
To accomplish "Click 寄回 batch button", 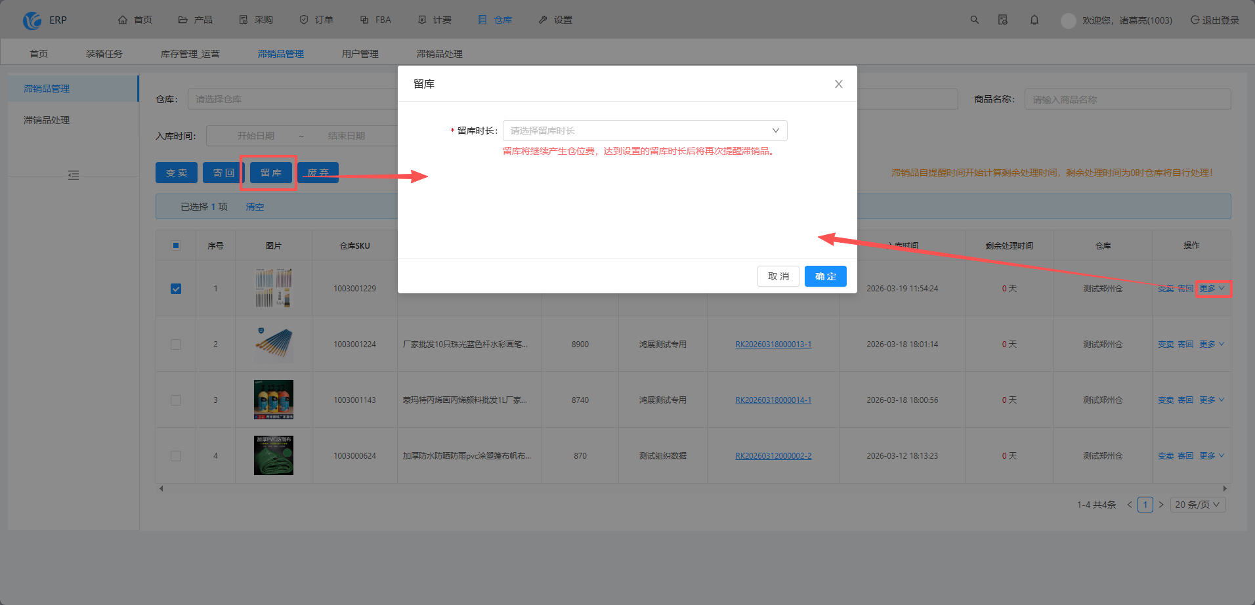I will pos(224,173).
